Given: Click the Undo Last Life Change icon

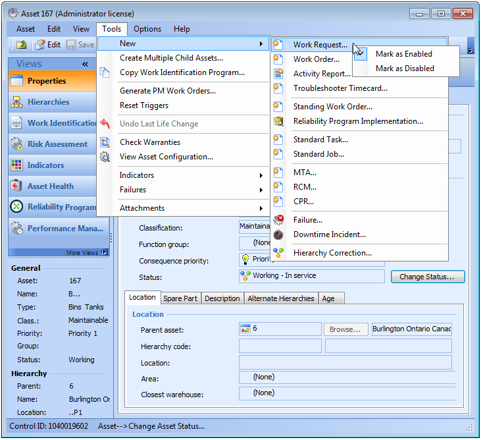Looking at the screenshot, I should [105, 124].
